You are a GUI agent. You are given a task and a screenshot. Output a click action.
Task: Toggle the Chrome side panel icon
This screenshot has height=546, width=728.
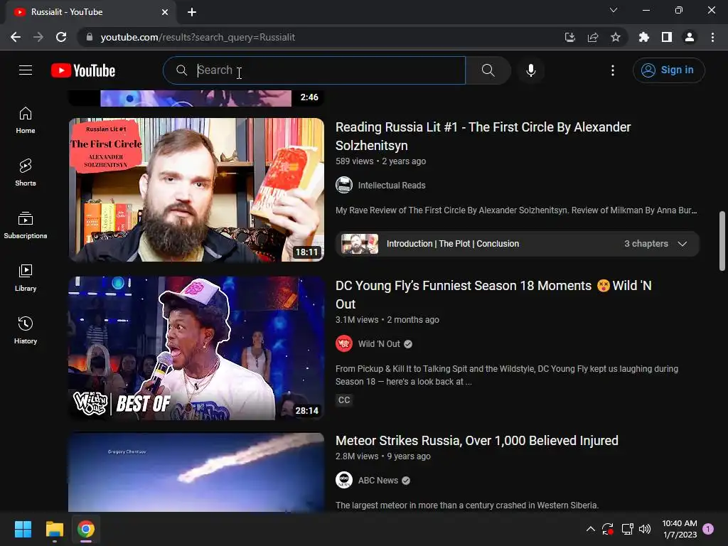click(667, 37)
